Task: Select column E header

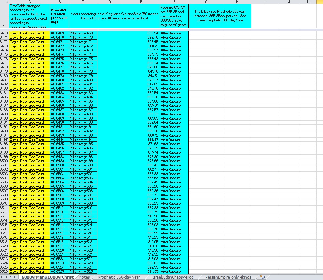Action: [141, 2]
